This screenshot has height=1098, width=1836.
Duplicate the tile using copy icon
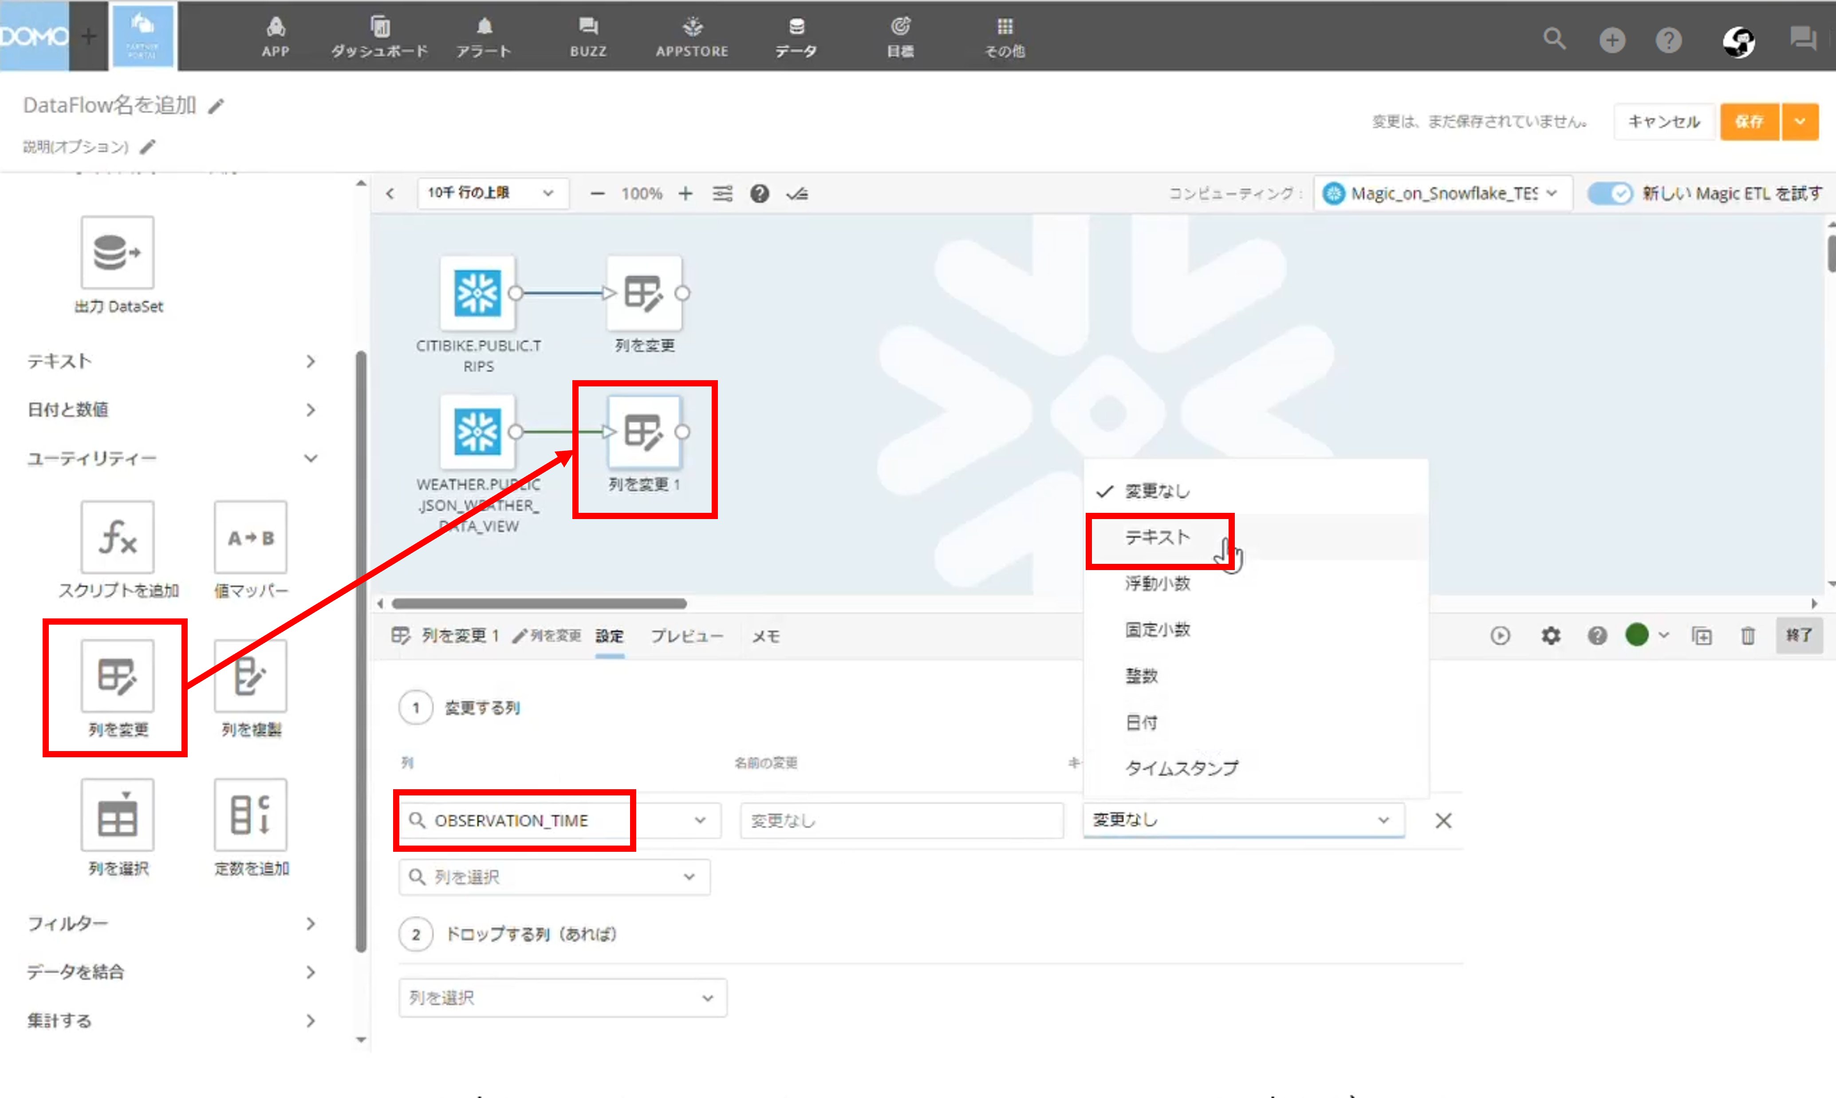point(1701,636)
